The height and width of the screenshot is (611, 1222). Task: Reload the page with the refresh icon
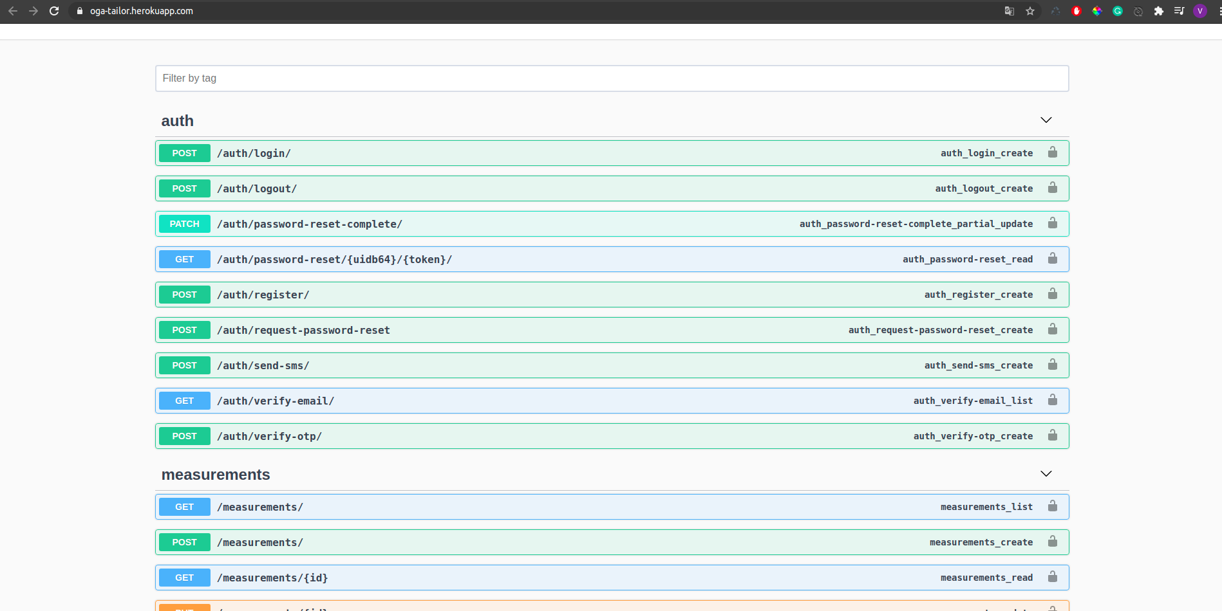(54, 11)
